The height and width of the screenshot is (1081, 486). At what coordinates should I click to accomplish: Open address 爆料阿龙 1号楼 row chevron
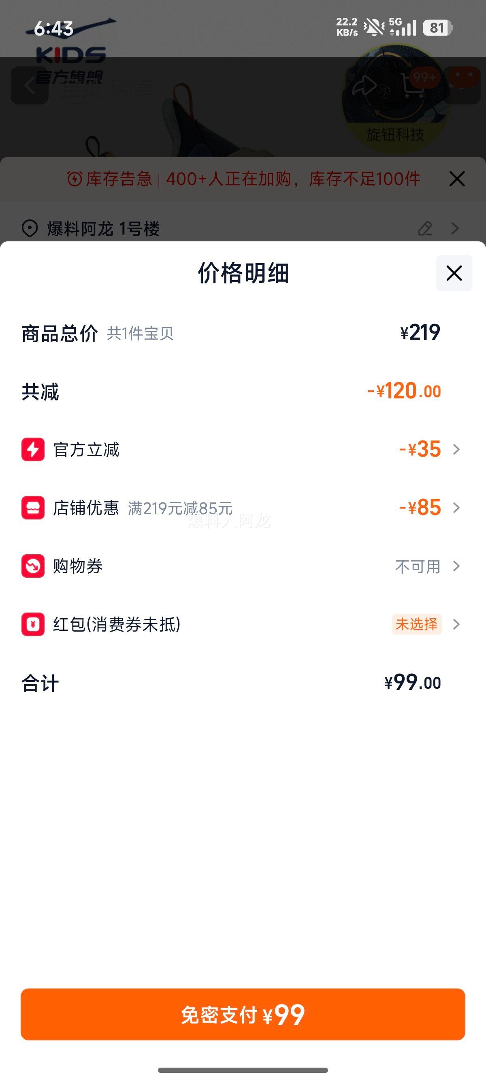point(455,229)
